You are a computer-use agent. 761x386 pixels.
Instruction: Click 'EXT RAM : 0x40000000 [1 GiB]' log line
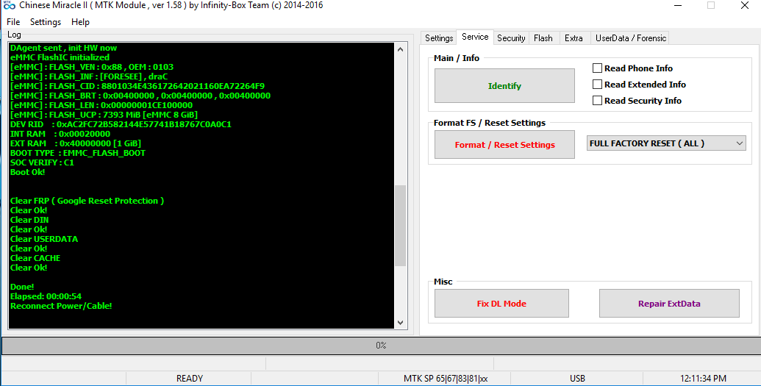75,143
